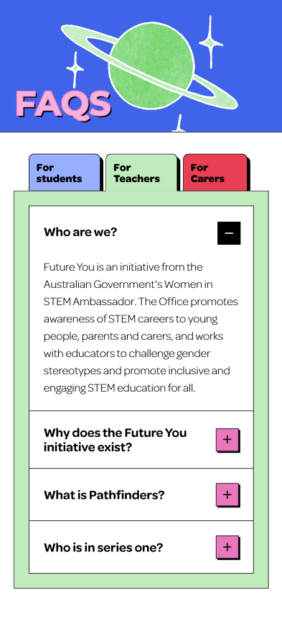Screen dimensions: 282x619
Task: Click plus icon beside 'What is Pathfinders?'
Action: (x=227, y=494)
